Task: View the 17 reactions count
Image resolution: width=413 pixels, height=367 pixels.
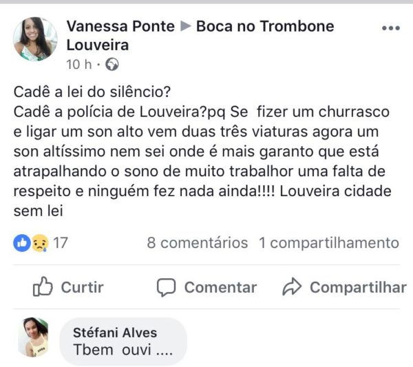Action: (x=61, y=243)
